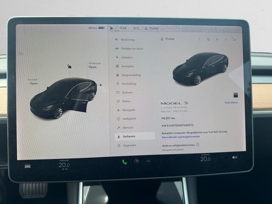Unmute audio with the speaker icon
The height and width of the screenshot is (204, 272).
(235, 157)
